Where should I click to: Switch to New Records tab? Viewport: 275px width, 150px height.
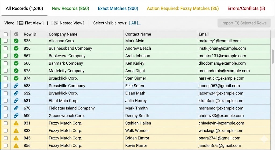tap(70, 8)
